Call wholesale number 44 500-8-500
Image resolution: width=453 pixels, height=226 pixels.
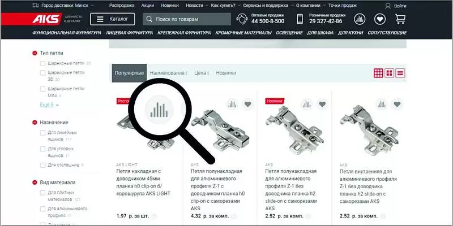(267, 21)
